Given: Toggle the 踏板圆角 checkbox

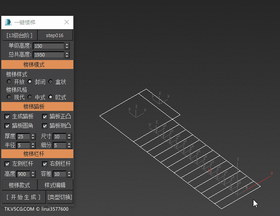Looking at the screenshot, I should [8, 126].
